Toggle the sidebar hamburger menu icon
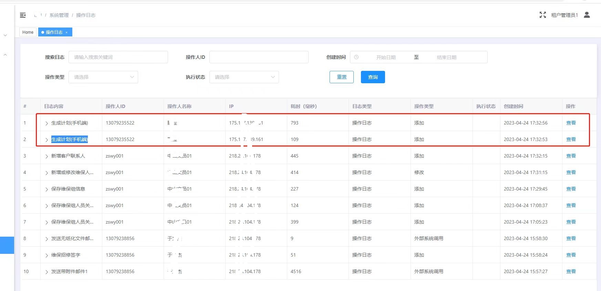601x291 pixels. click(x=23, y=15)
